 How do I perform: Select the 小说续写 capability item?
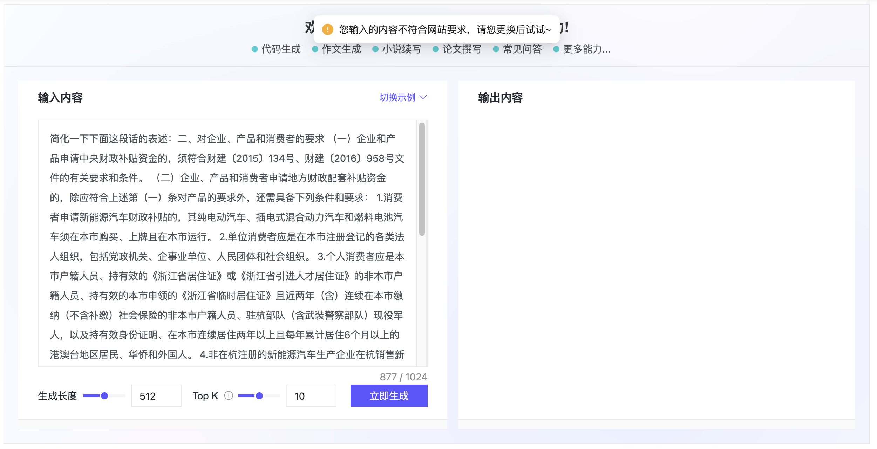[x=401, y=49]
